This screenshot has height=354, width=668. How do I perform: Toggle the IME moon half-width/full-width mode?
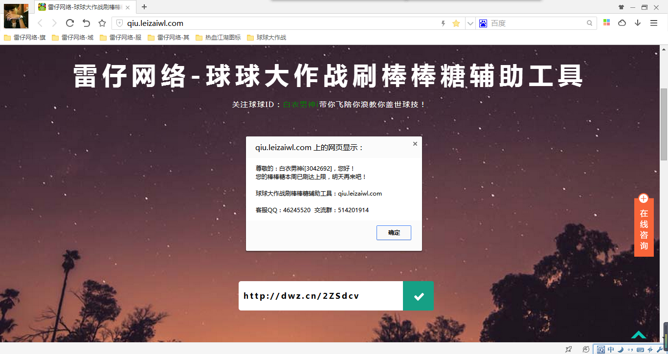click(620, 350)
